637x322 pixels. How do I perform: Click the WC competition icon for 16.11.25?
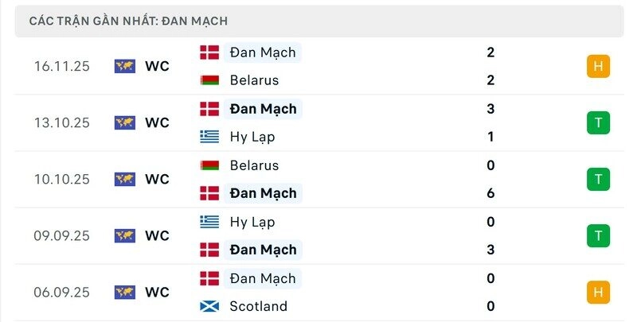[124, 66]
